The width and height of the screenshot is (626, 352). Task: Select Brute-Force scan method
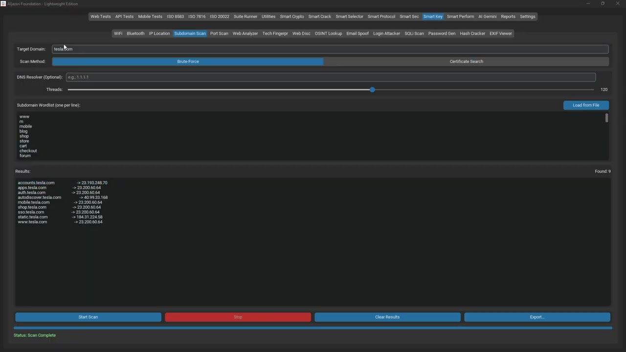point(188,62)
